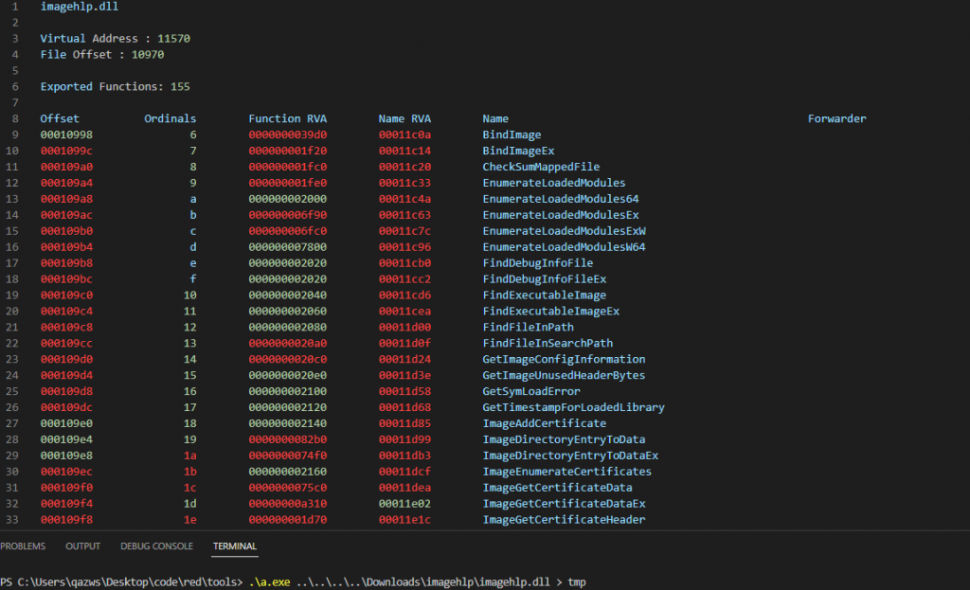Open the OUTPUT panel tab
Viewport: 970px width, 590px height.
(83, 546)
